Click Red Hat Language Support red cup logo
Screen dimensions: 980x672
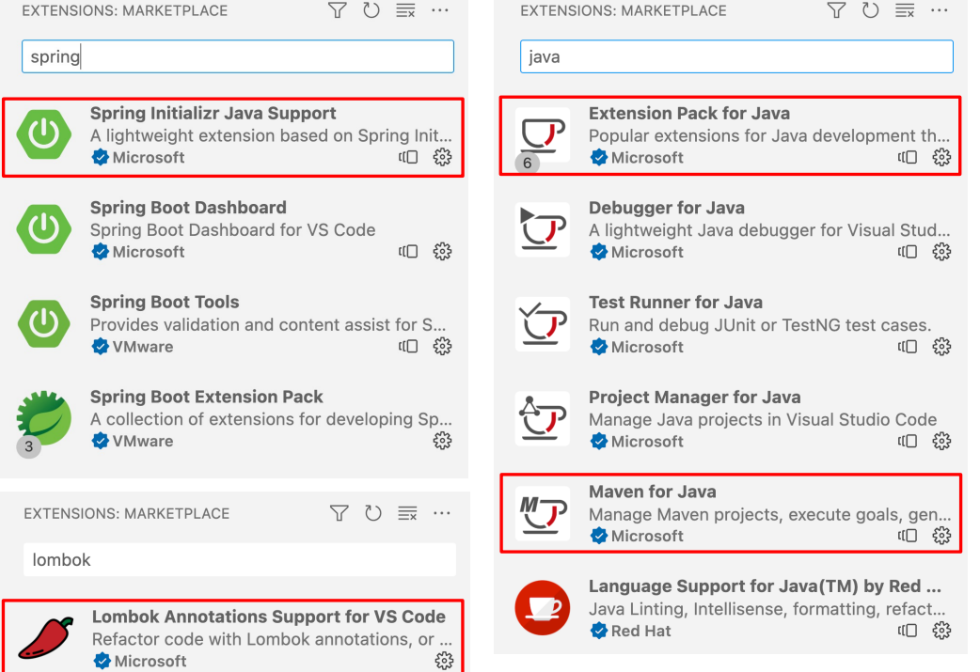(543, 608)
